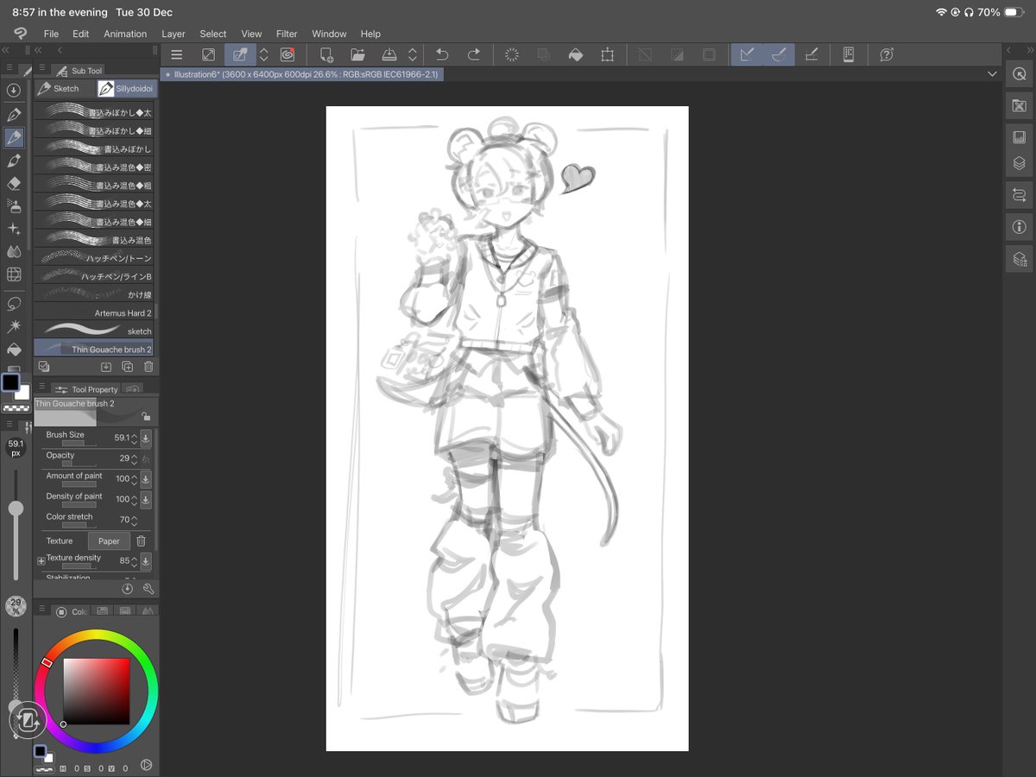Adjust Opacity stepper arrows
Image resolution: width=1036 pixels, height=777 pixels.
pyautogui.click(x=134, y=458)
